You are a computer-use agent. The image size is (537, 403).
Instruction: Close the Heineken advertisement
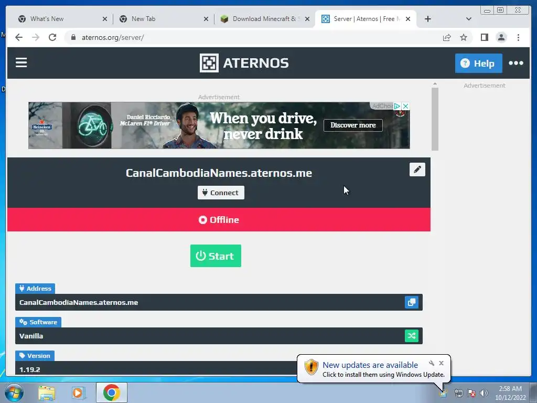(405, 106)
